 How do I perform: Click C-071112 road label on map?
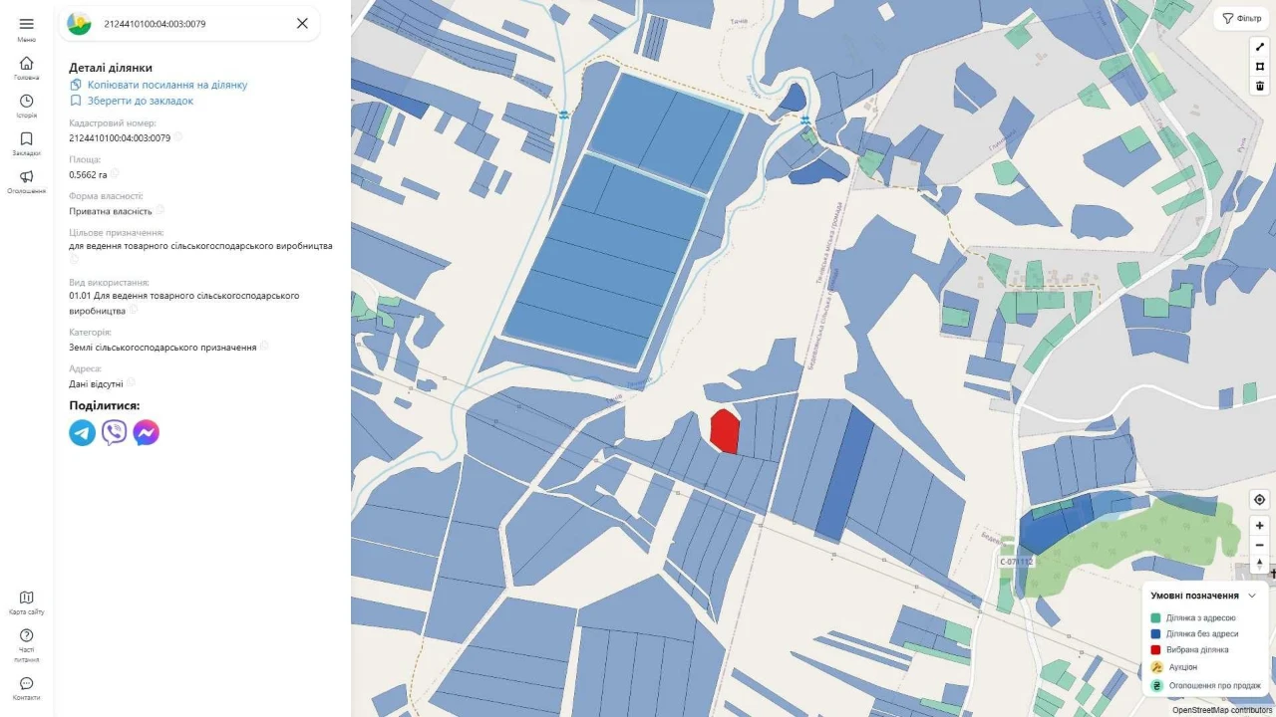click(x=1017, y=562)
